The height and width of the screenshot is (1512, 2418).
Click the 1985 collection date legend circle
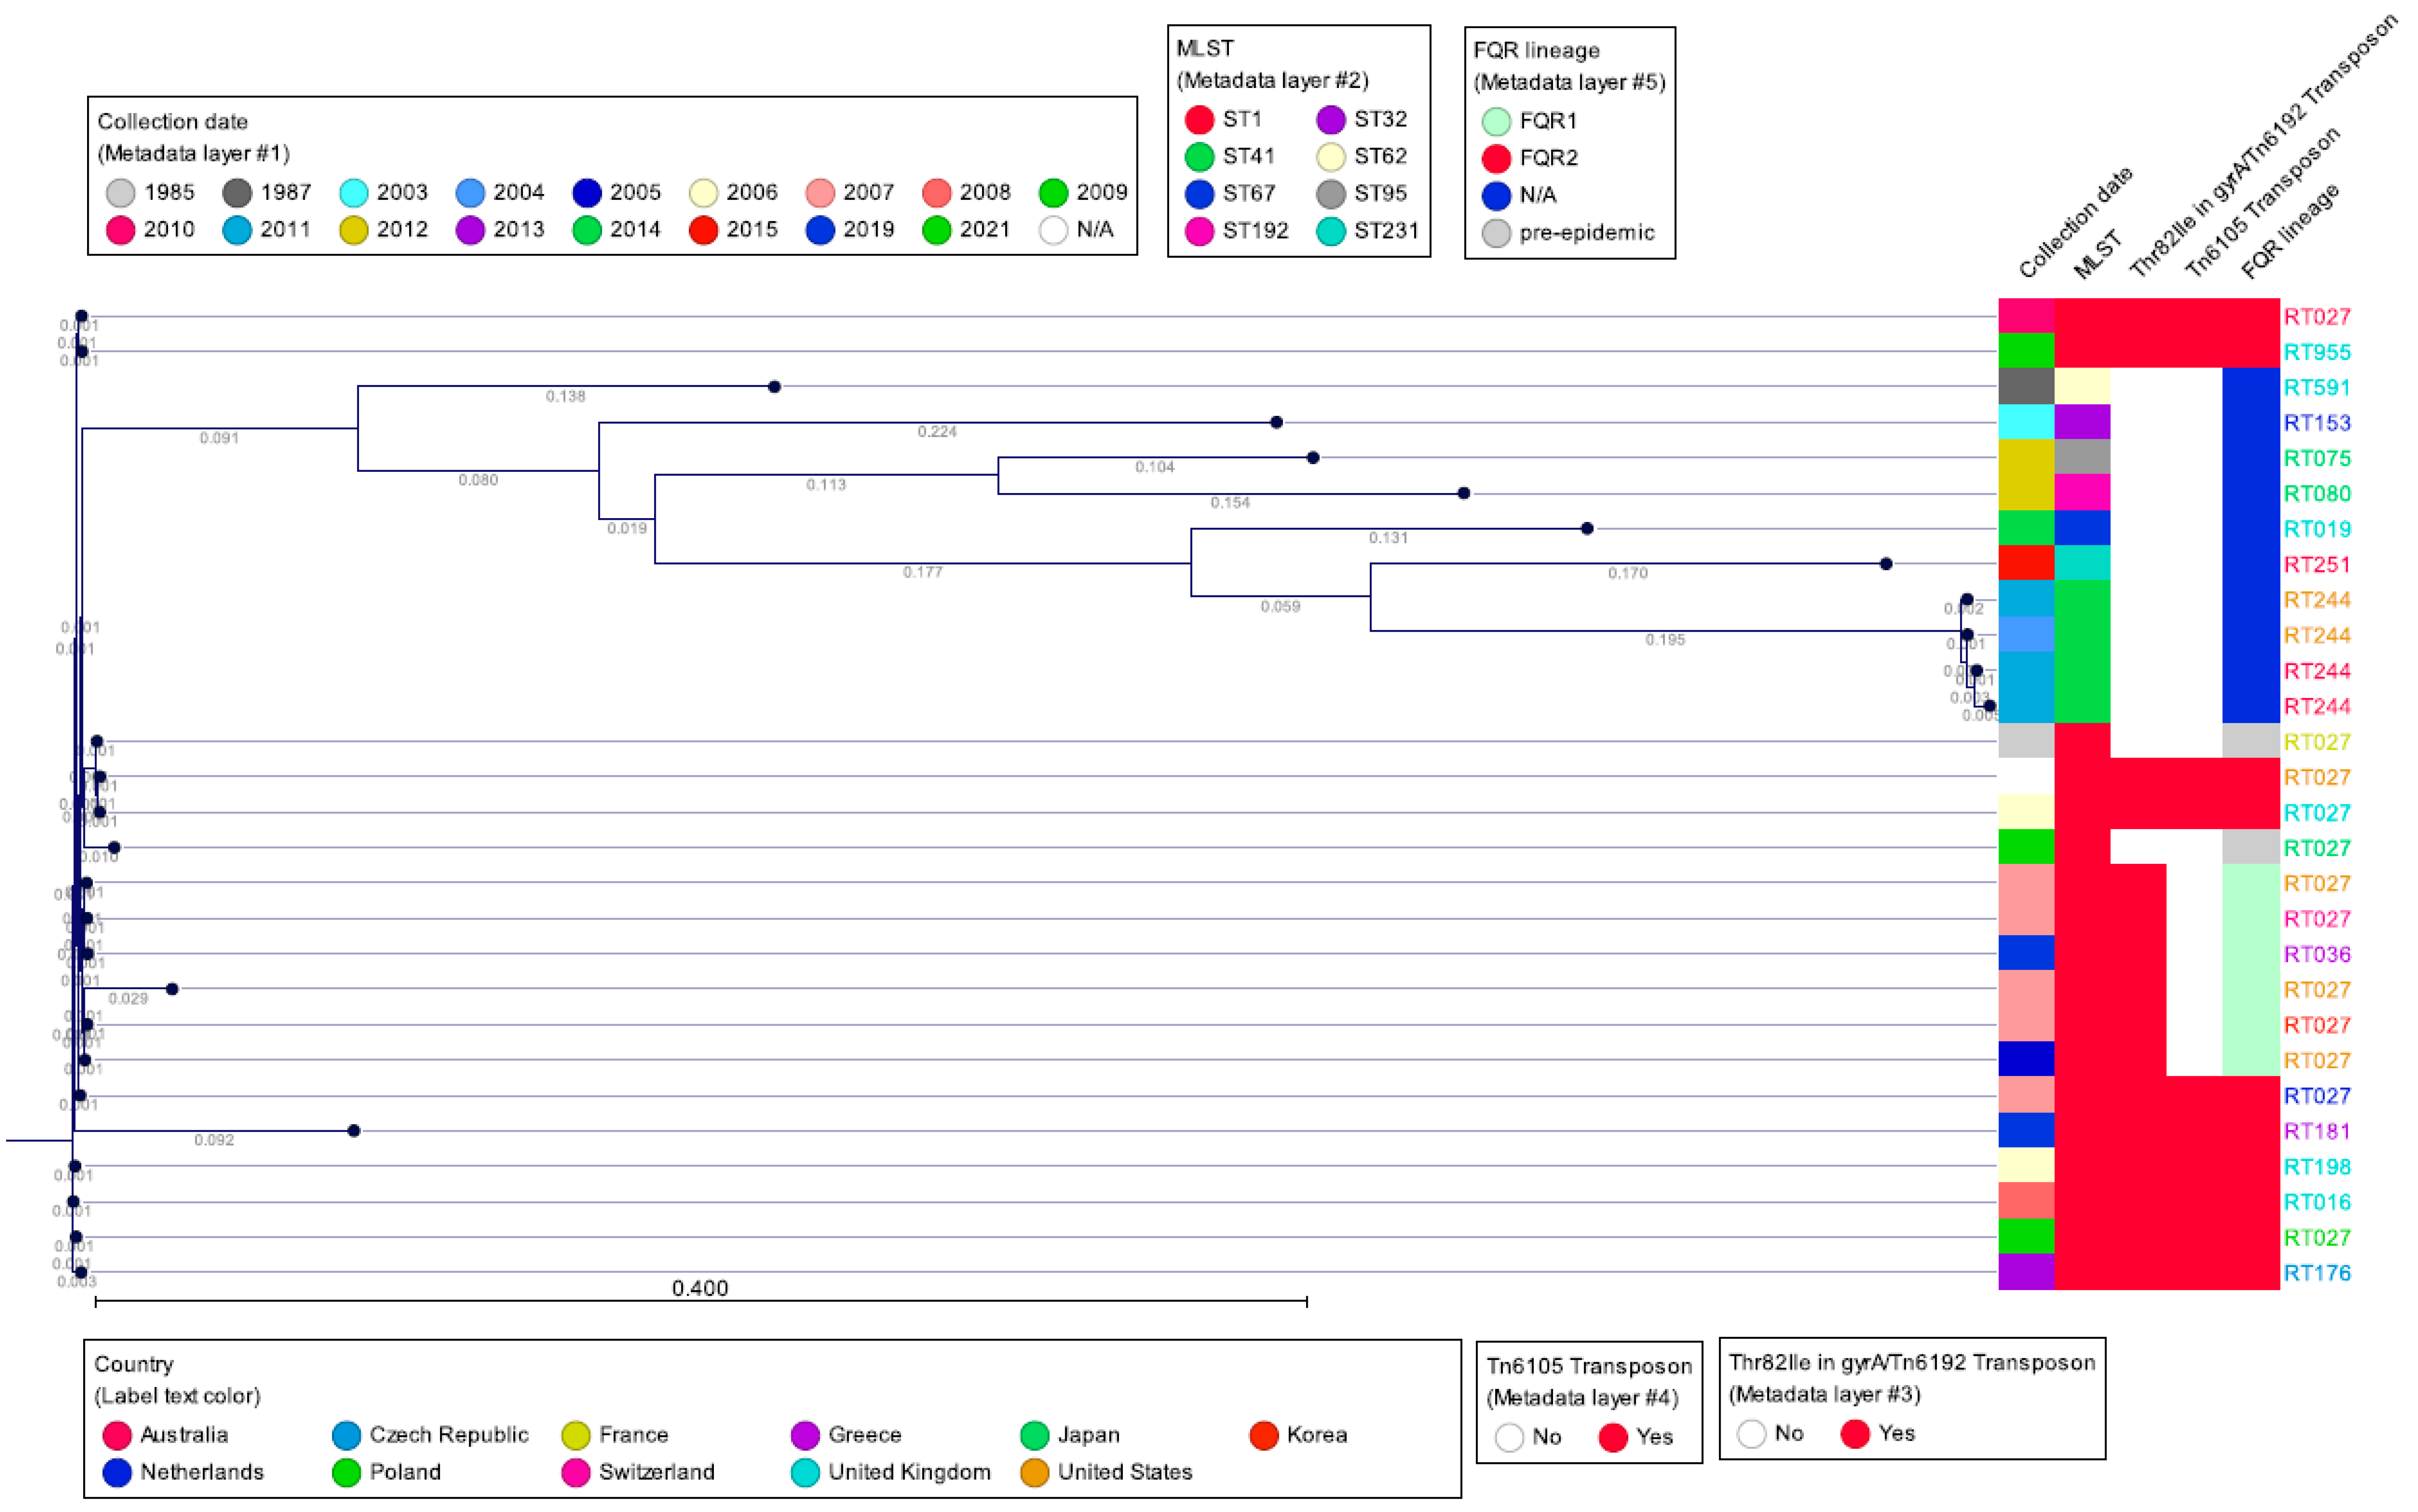pos(120,192)
